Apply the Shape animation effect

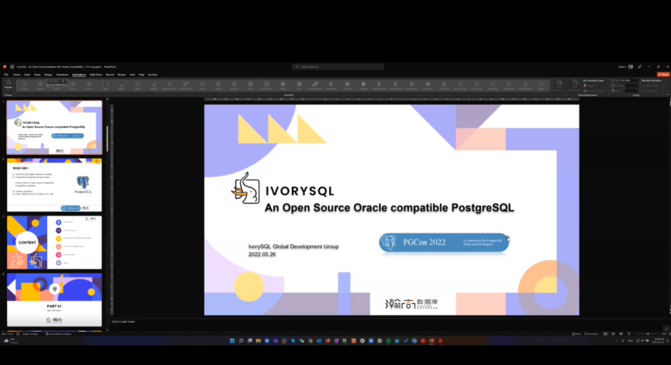137,86
